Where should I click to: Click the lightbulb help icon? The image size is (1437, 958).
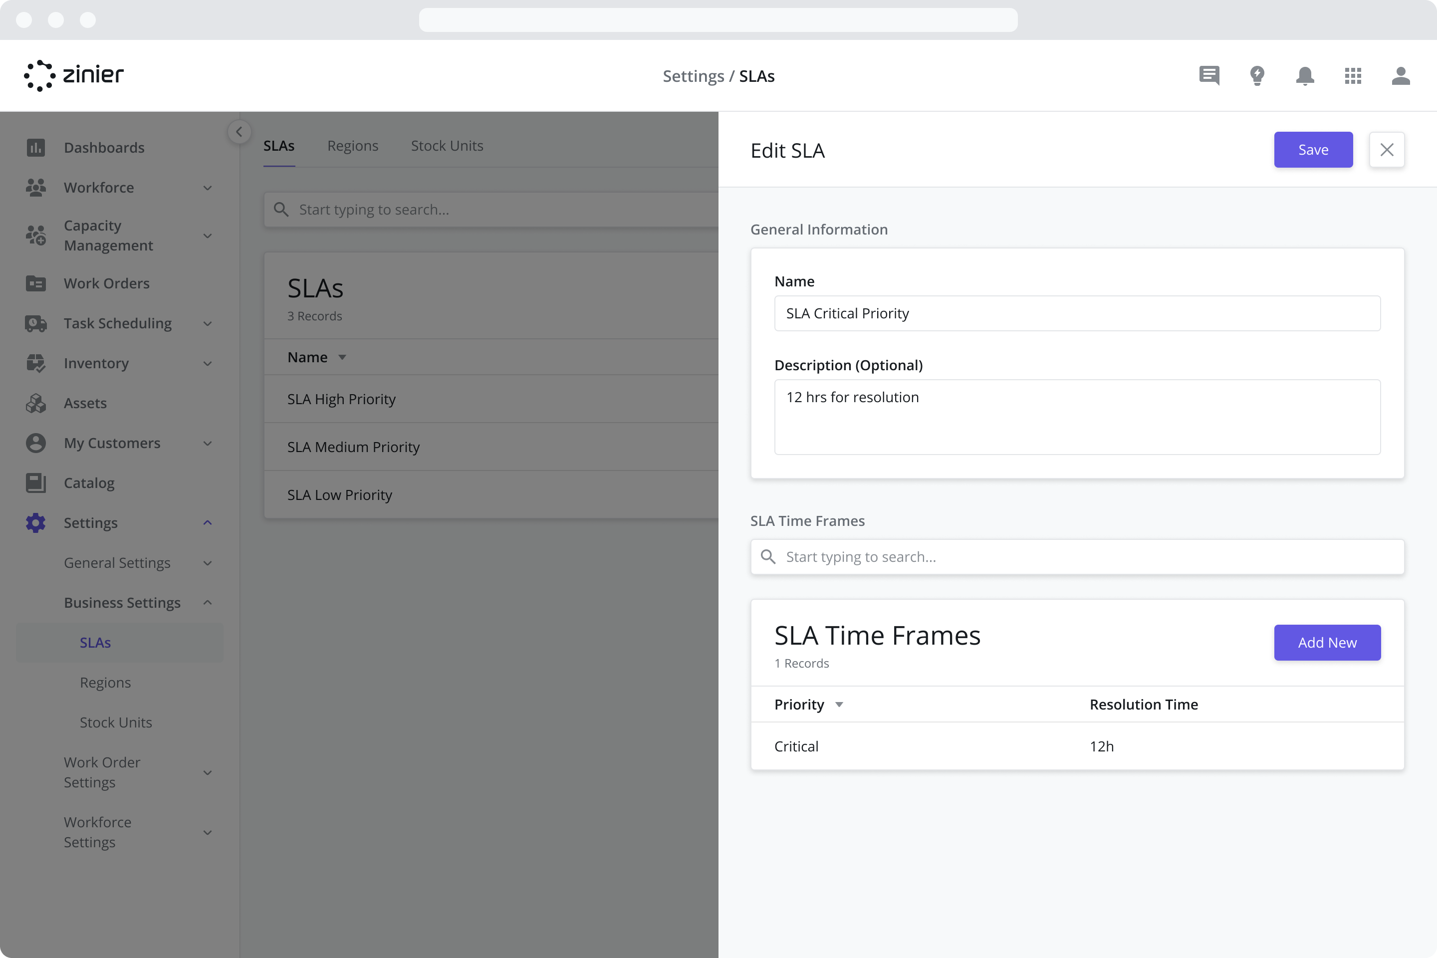coord(1257,76)
